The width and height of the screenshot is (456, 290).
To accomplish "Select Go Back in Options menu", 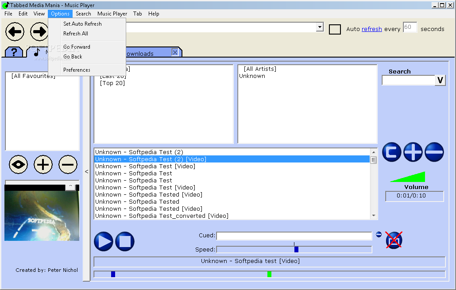I will click(x=87, y=56).
